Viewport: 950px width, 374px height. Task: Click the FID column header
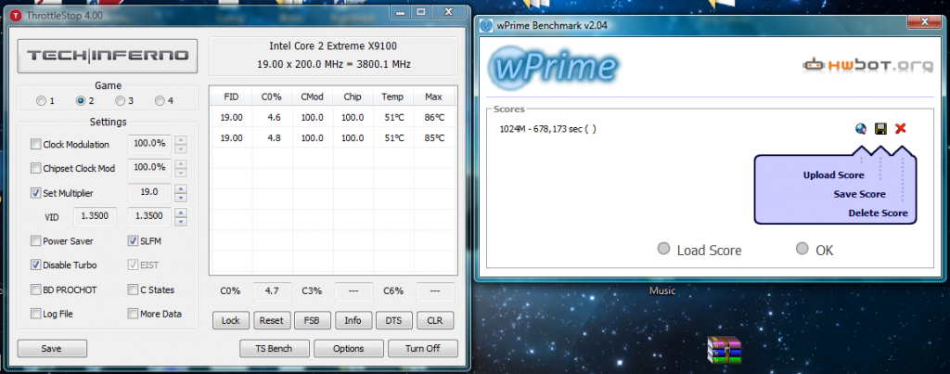pyautogui.click(x=231, y=97)
